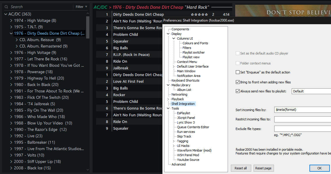Collapse the AC/DC (363) artist node
This screenshot has height=174, width=331.
(6, 14)
